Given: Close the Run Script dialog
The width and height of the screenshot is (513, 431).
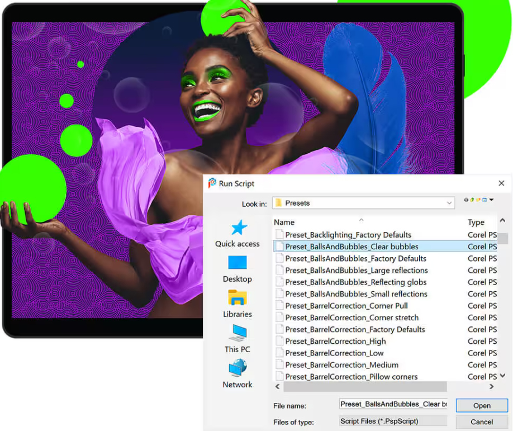Looking at the screenshot, I should [501, 183].
